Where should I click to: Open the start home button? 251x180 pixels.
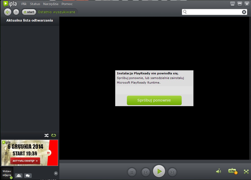tap(29, 12)
